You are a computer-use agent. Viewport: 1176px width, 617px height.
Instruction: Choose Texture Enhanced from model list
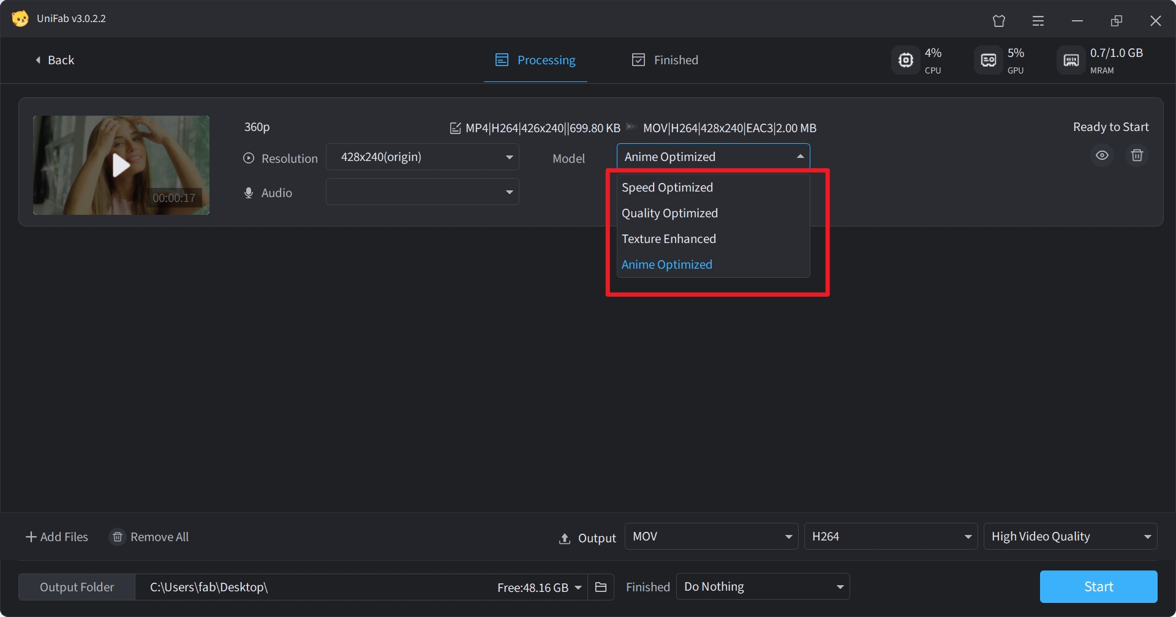pyautogui.click(x=668, y=239)
